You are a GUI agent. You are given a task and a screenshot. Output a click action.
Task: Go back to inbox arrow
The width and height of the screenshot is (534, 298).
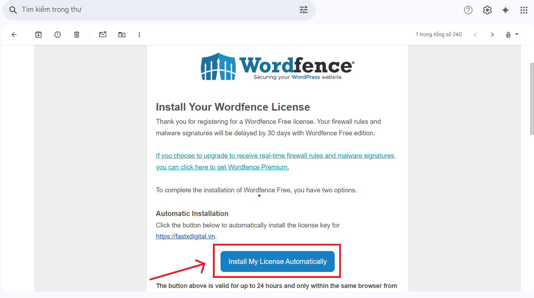(x=14, y=34)
